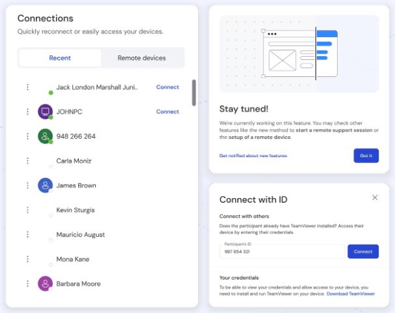Close the Connect with ID panel

click(x=375, y=198)
